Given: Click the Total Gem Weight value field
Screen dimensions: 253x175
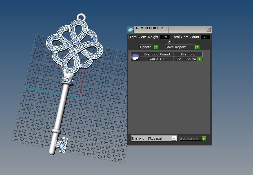Looking at the screenshot, I should 165,37.
